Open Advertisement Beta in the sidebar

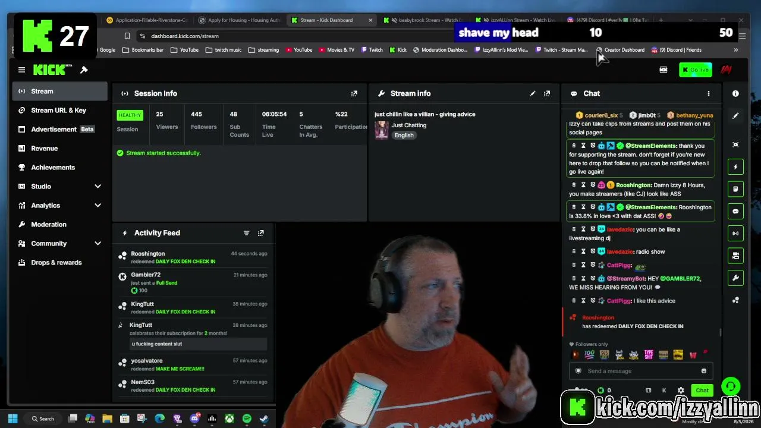point(59,129)
